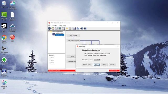This screenshot has width=168, height=94.
Task: Select the Axis D radio button
Action: [x=50, y=63]
